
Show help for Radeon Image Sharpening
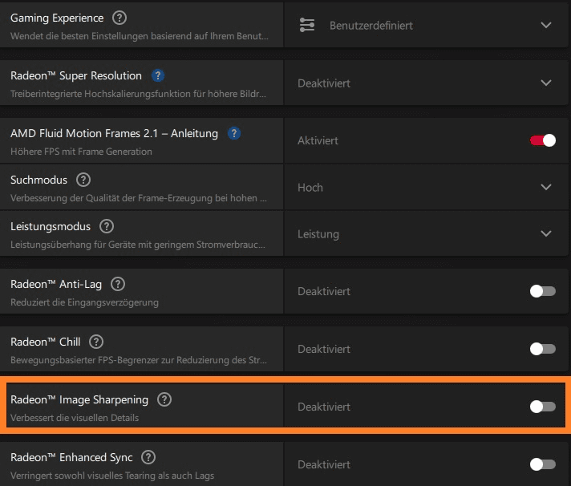pos(164,399)
